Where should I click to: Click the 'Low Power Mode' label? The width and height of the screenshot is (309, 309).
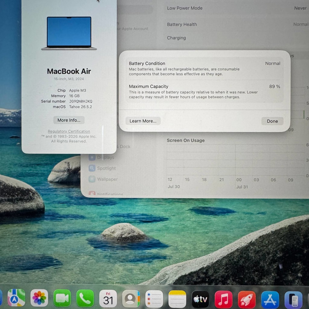pos(185,8)
